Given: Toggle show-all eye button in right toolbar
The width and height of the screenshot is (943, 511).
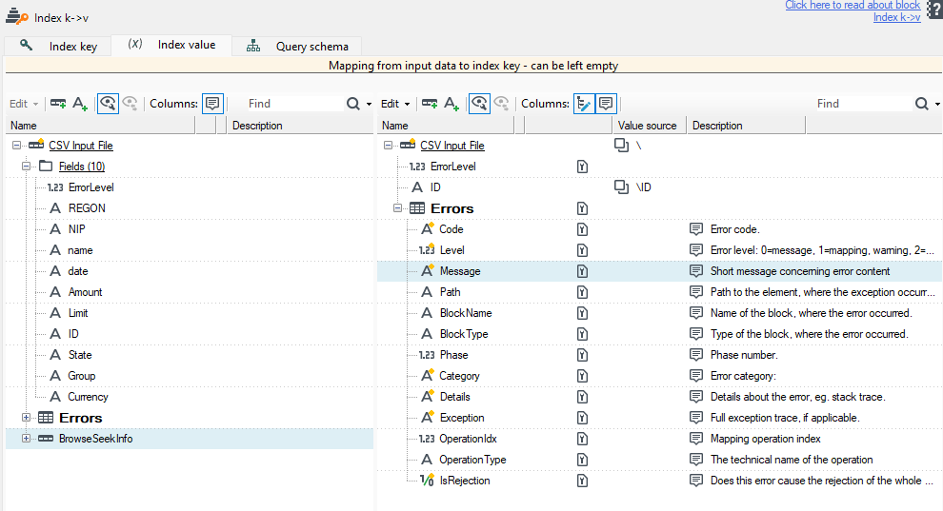Looking at the screenshot, I should 479,104.
